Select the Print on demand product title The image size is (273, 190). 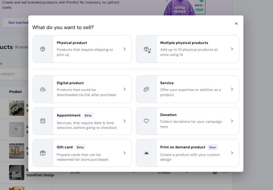tap(183, 147)
